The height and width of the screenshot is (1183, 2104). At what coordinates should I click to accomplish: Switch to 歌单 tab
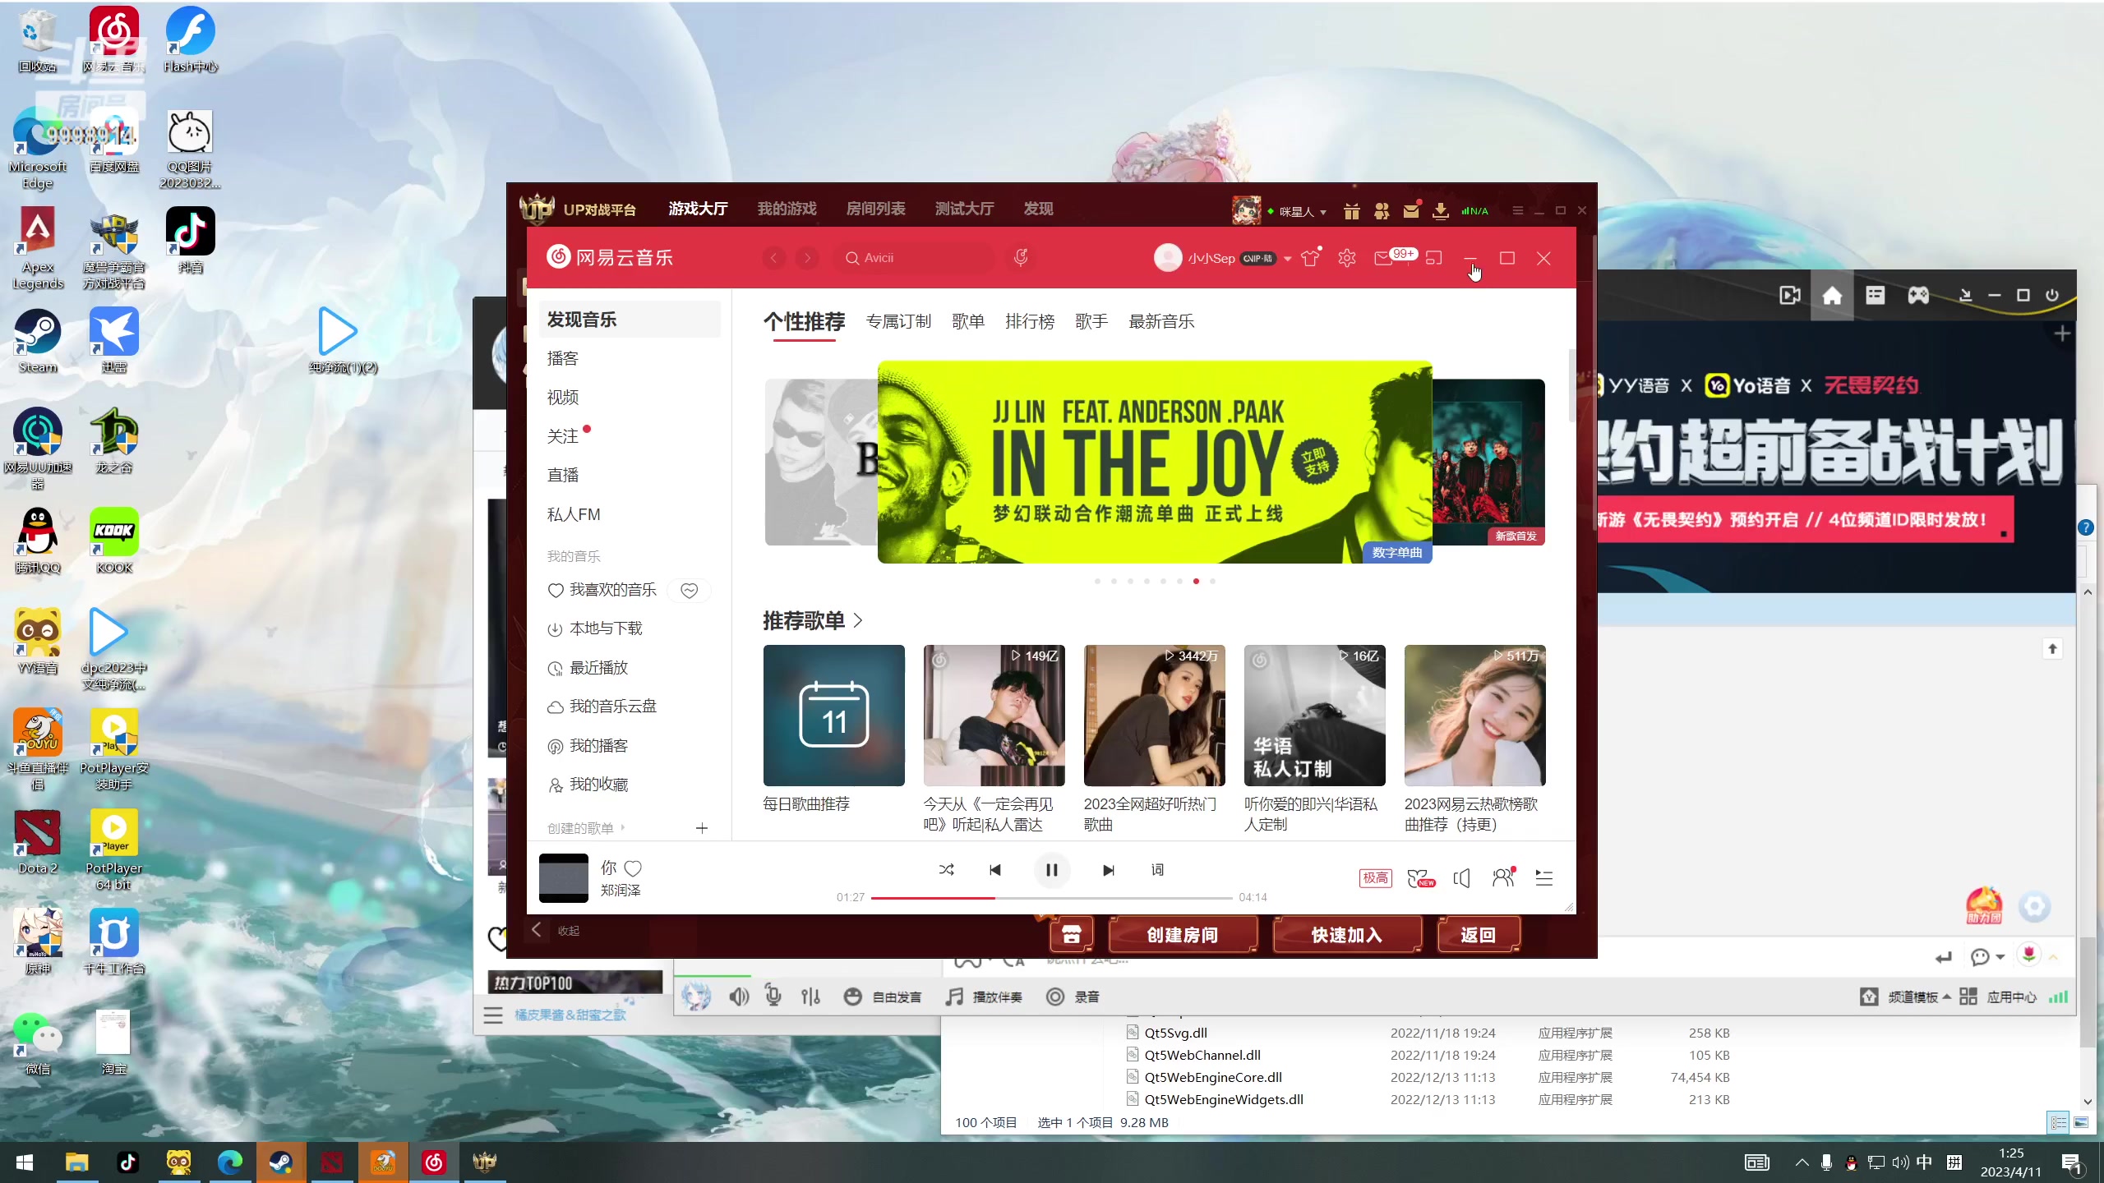968,321
